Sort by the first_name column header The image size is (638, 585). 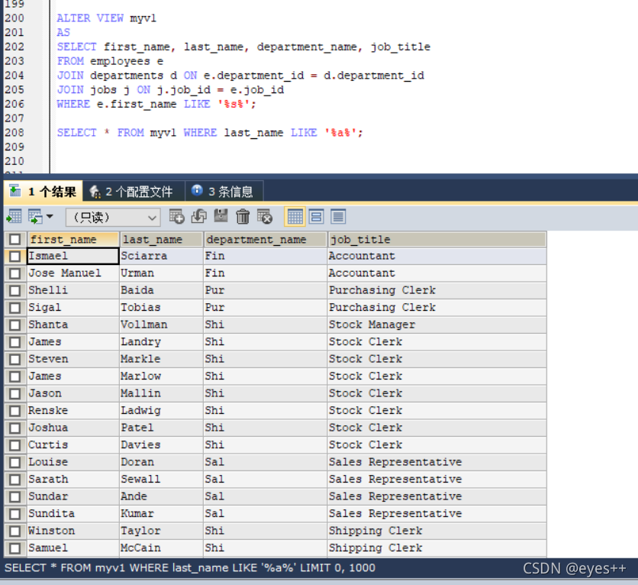73,239
